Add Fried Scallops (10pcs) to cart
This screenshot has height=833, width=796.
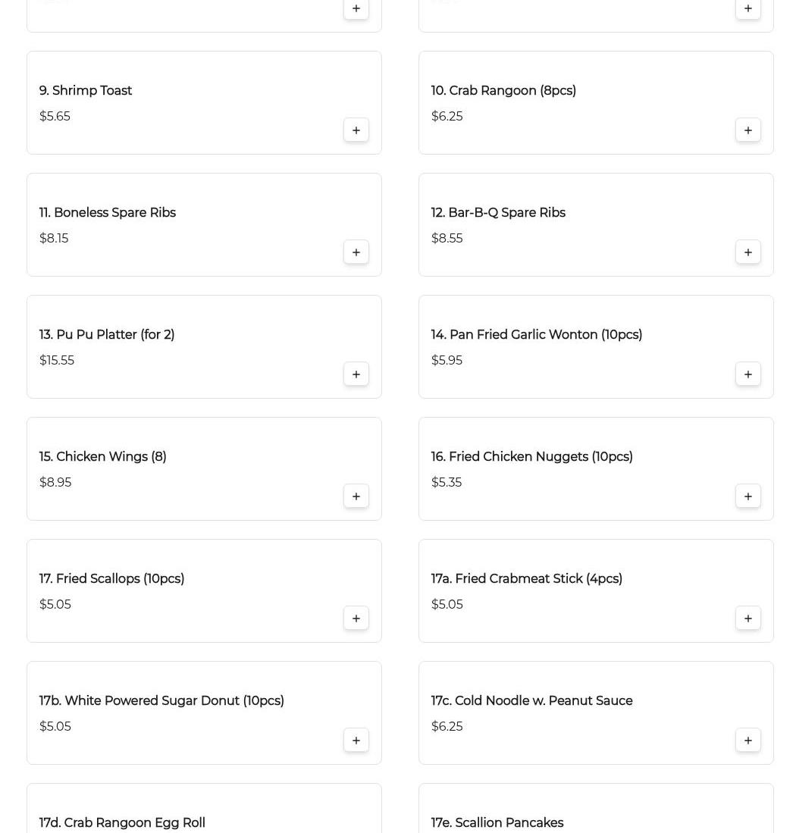356,618
